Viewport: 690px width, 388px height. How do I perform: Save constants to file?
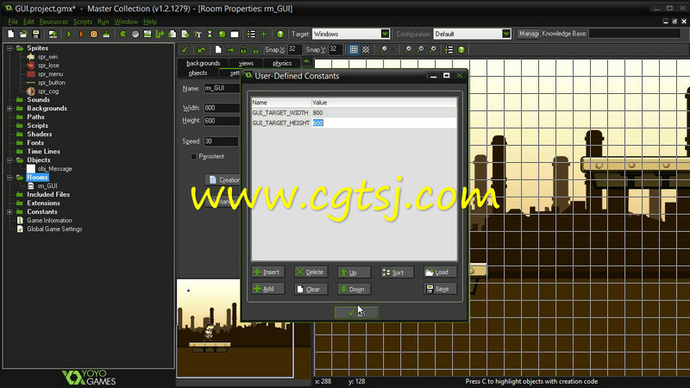click(440, 289)
